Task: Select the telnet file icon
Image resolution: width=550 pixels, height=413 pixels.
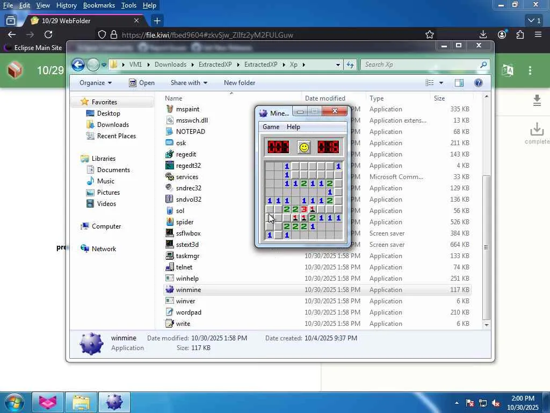Action: [169, 267]
